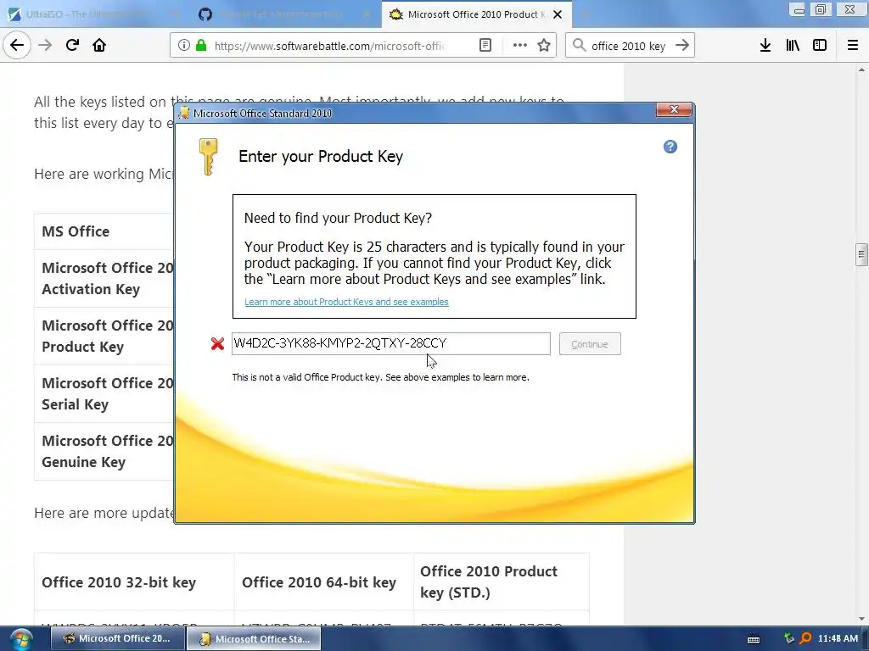Screen dimensions: 869x651
Task: Close the Microsoft Office Standard 2010 dialog
Action: coord(674,109)
